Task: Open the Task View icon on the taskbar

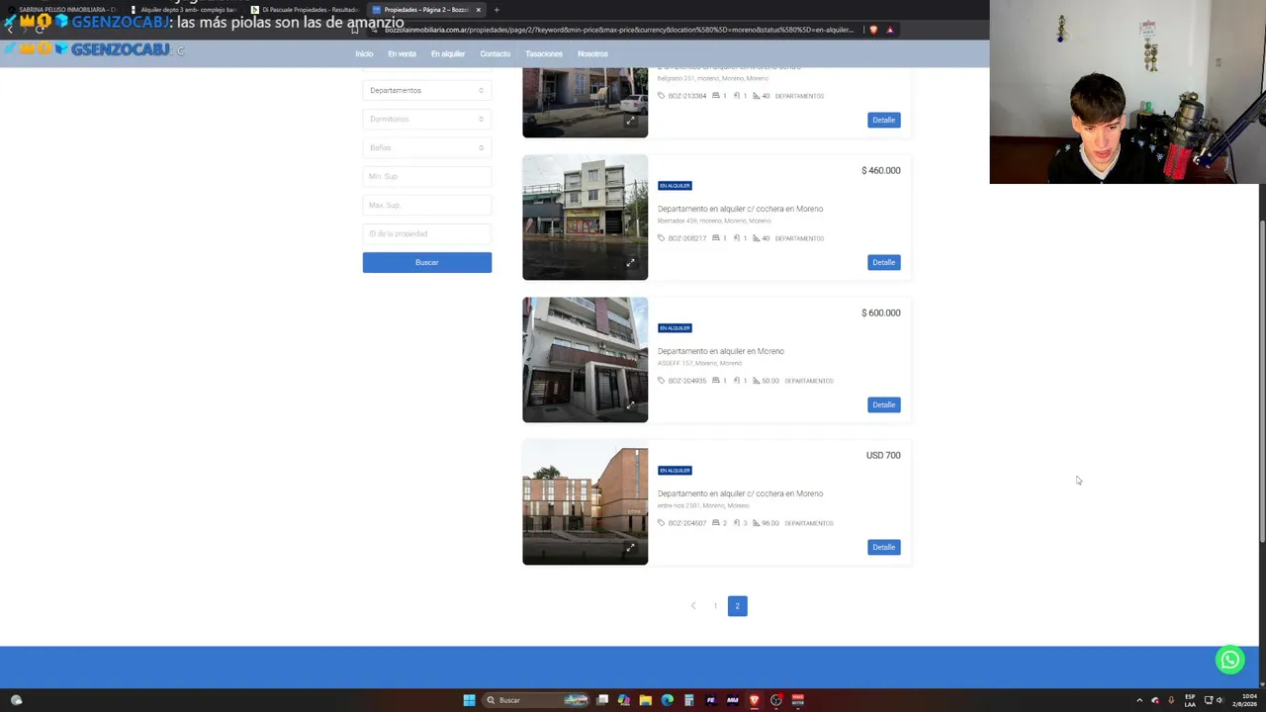Action: pyautogui.click(x=601, y=700)
